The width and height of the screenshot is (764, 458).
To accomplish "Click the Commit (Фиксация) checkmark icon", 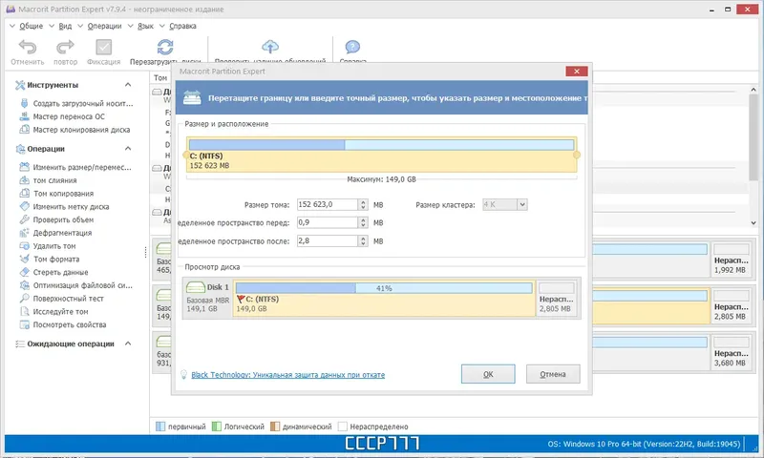I will [103, 47].
